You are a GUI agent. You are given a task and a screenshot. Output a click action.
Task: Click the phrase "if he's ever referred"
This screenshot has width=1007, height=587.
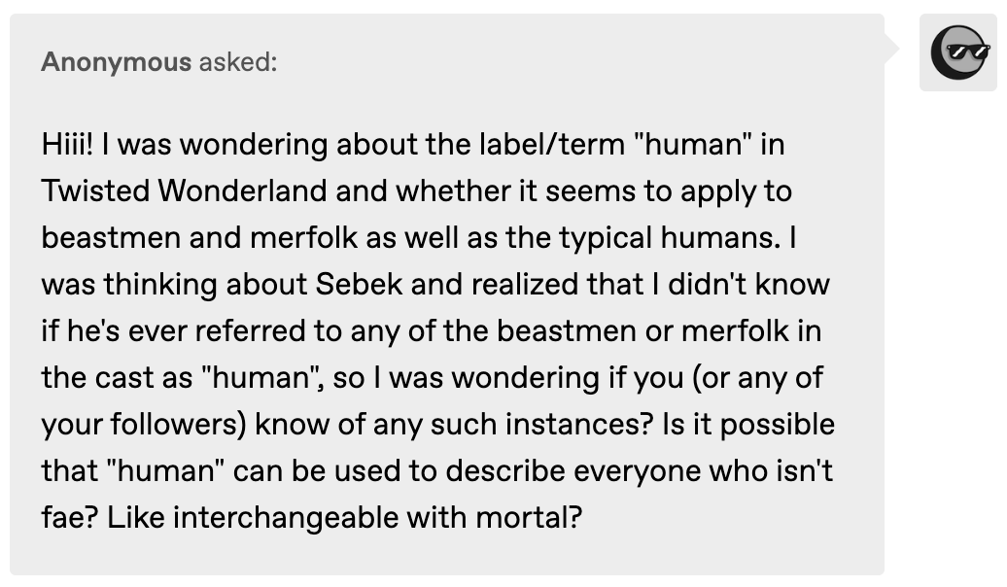(170, 331)
